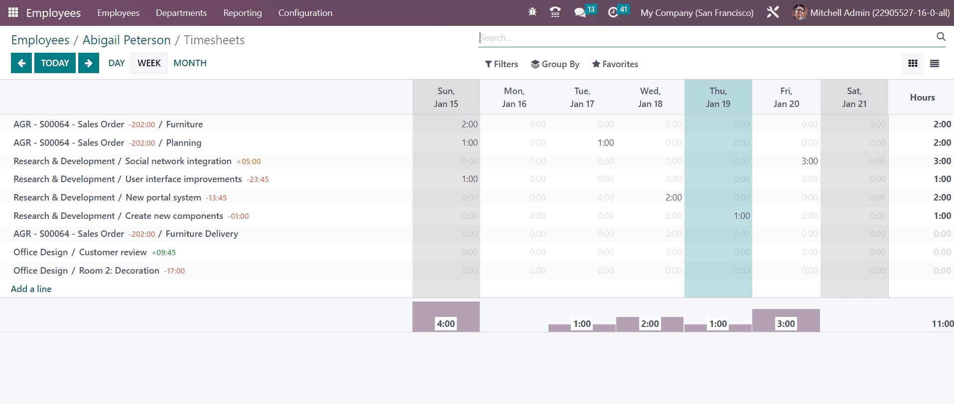Viewport: 954px width, 404px height.
Task: Click the TODAY button
Action: tap(55, 63)
